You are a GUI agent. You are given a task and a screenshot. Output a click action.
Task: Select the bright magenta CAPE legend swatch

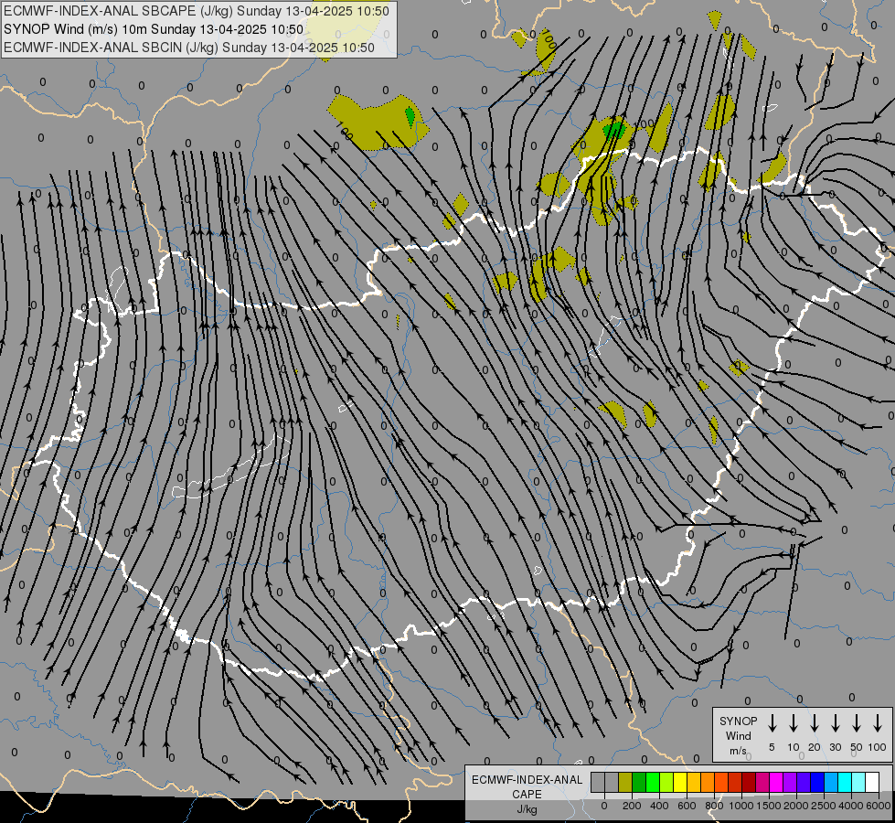coord(776,783)
